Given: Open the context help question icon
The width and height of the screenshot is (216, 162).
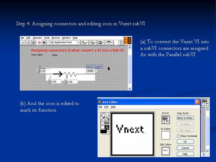Looking at the screenshot, I should pyautogui.click(x=121, y=43).
